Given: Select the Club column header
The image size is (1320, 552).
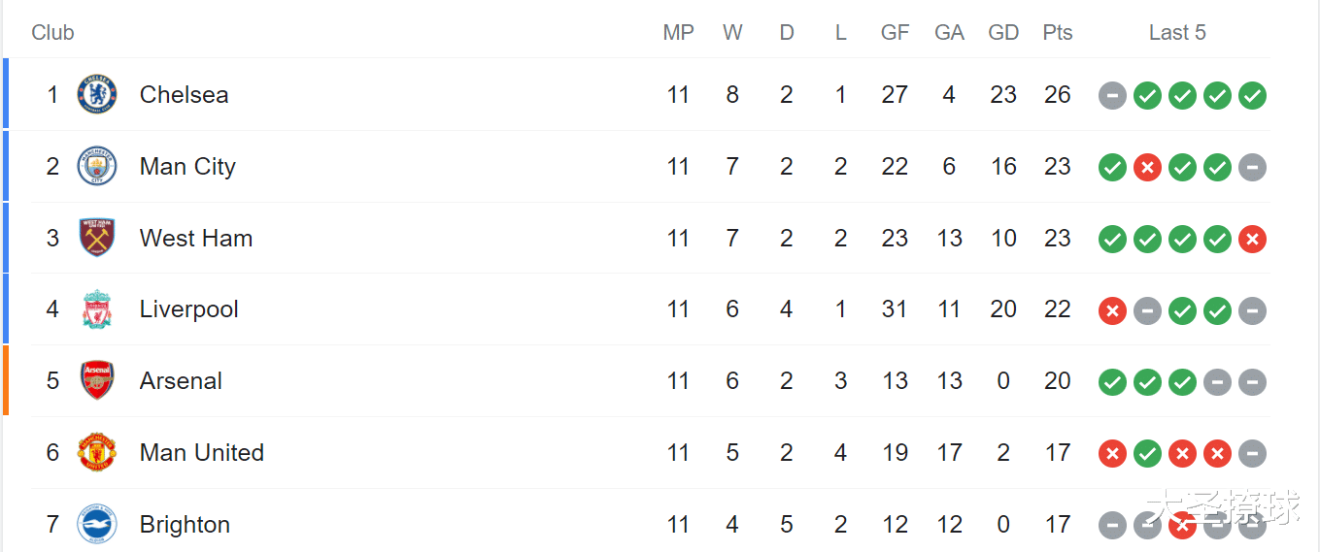Looking at the screenshot, I should 52,32.
